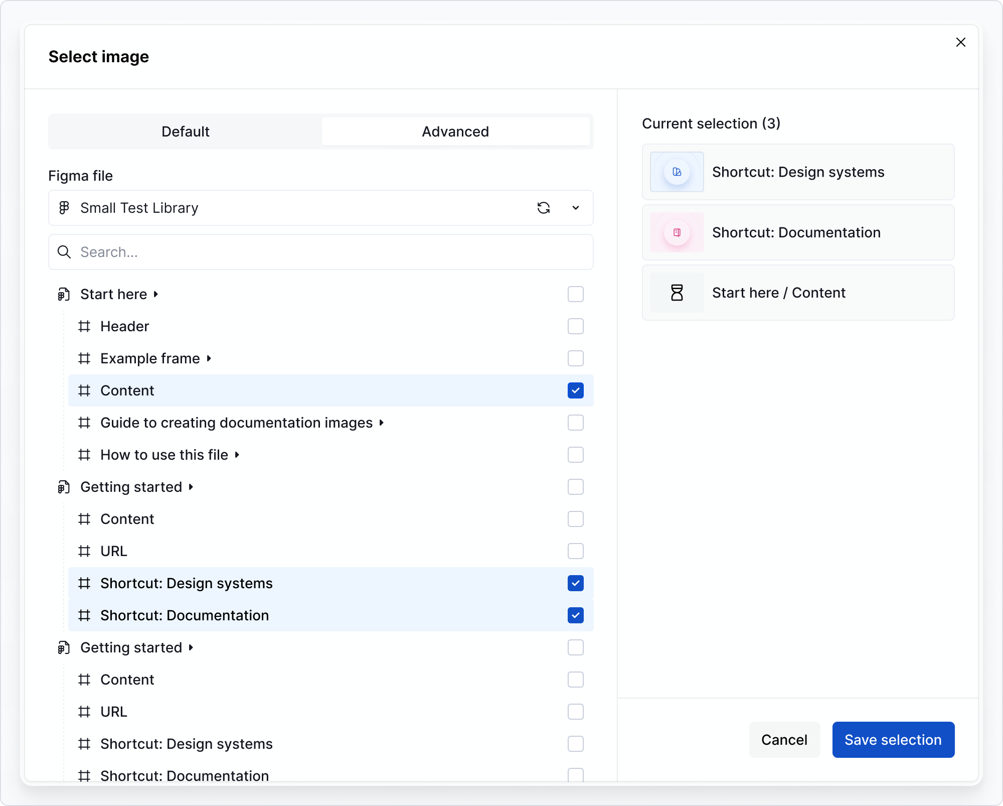This screenshot has height=806, width=1003.
Task: Close the Select image dialog
Action: coord(960,42)
